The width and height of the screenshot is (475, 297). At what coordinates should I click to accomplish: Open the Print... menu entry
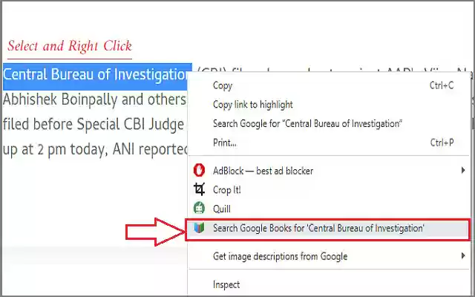[x=330, y=143]
